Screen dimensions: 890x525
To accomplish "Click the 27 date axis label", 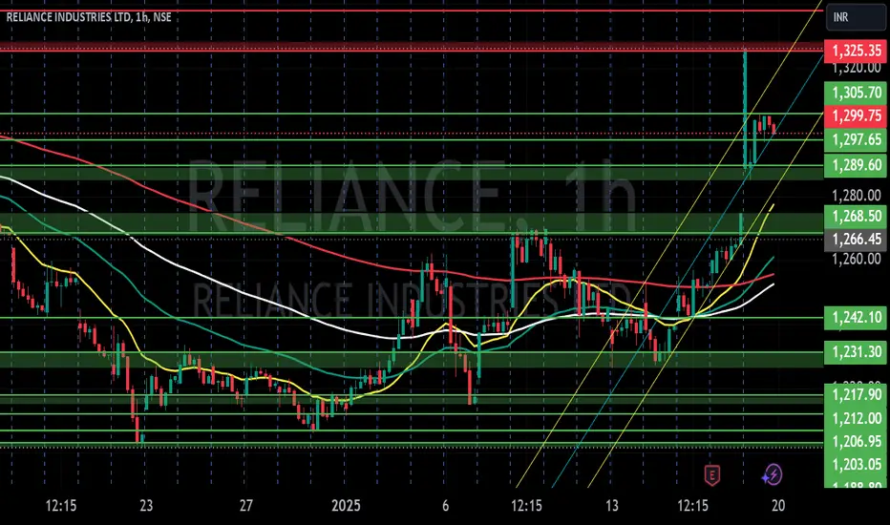I will pos(245,505).
